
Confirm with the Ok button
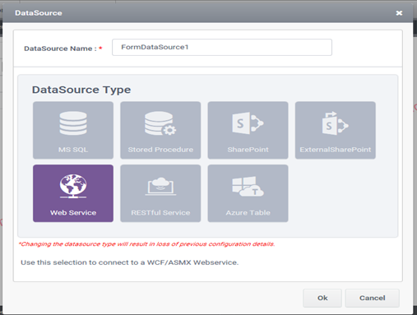[x=322, y=298]
